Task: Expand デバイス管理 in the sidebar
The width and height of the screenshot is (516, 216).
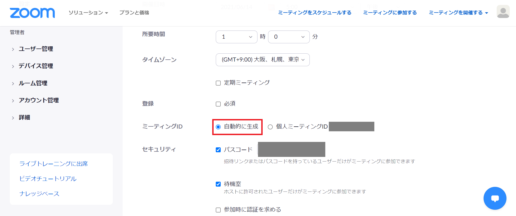Action: point(36,66)
